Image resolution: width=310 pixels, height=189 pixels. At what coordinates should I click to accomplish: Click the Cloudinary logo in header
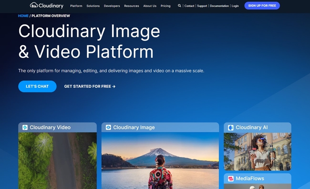click(x=47, y=5)
